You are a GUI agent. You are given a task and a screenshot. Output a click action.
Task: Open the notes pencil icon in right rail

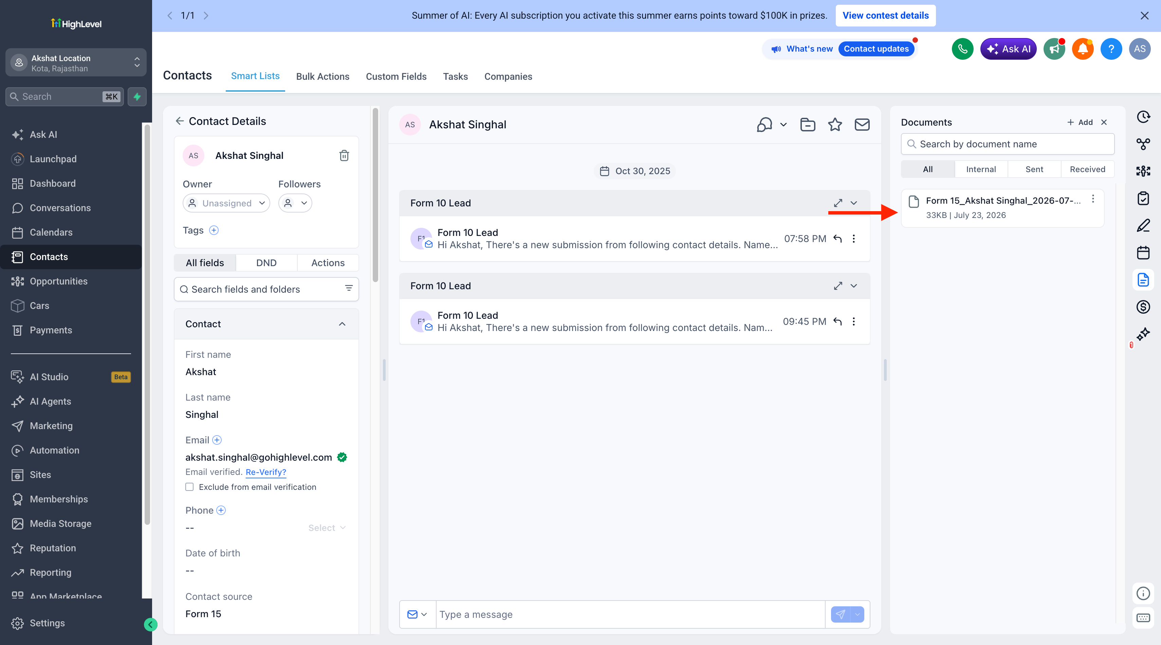1143,225
